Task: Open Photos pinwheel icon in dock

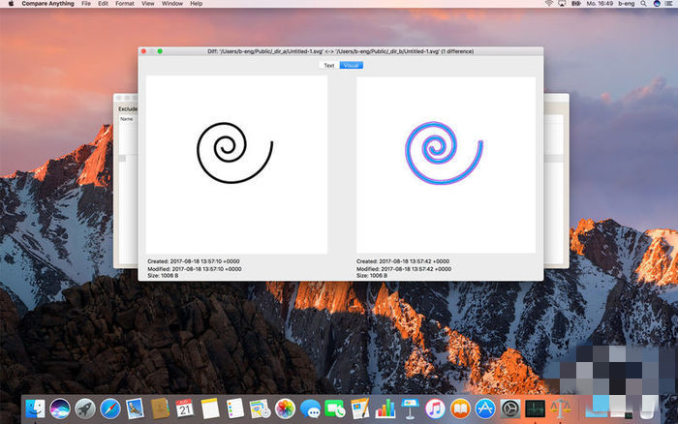Action: [285, 409]
